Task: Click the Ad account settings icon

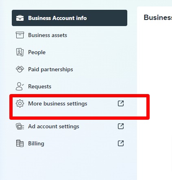Action: (x=20, y=126)
